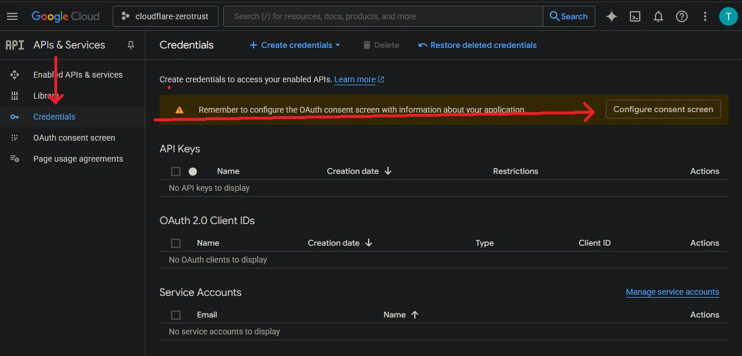Open Manage service accounts link

[x=672, y=292]
